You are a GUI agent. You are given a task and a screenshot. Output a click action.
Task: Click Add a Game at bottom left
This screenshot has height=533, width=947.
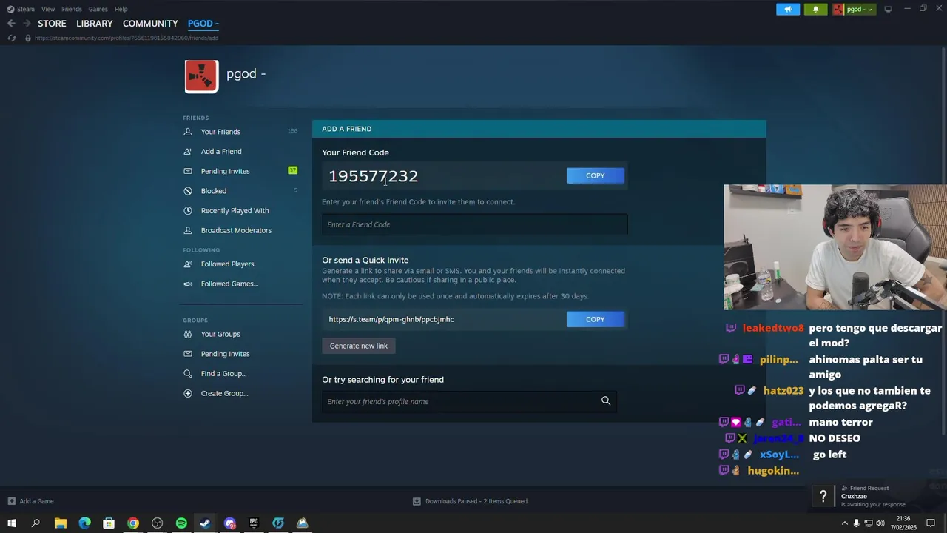tap(30, 501)
